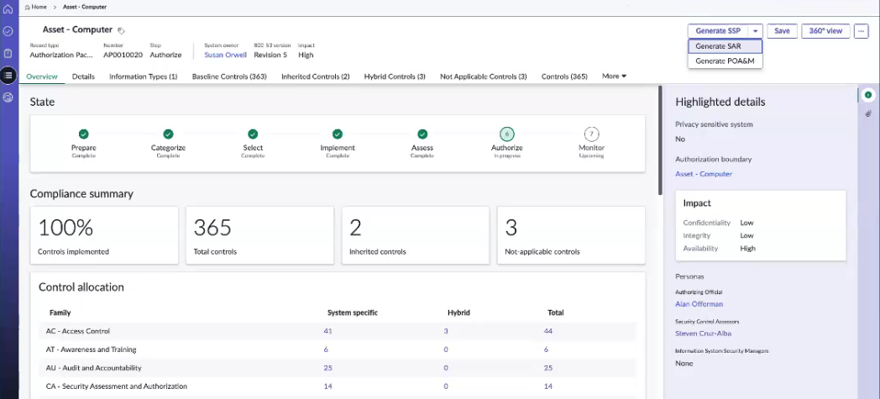Screen dimensions: 880x399
Task: Click the tag icon beside Asset - Computer
Action: [x=121, y=31]
